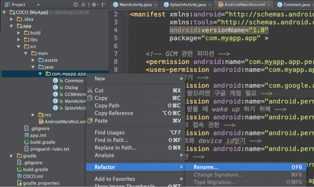The height and width of the screenshot is (187, 314).
Task: Expand the gradle folder arrow
Action: click(x=12, y=156)
